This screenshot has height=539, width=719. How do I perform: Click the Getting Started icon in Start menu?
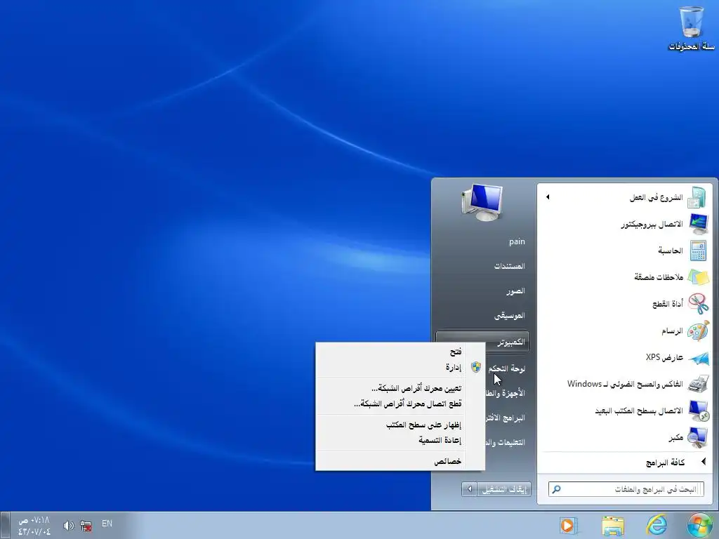pyautogui.click(x=697, y=197)
